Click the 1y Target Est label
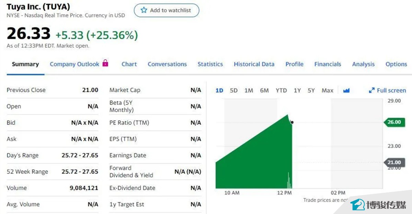 (127, 204)
